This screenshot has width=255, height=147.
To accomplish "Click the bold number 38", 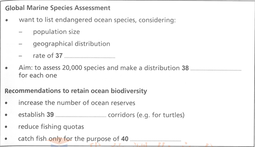I will pos(185,68).
